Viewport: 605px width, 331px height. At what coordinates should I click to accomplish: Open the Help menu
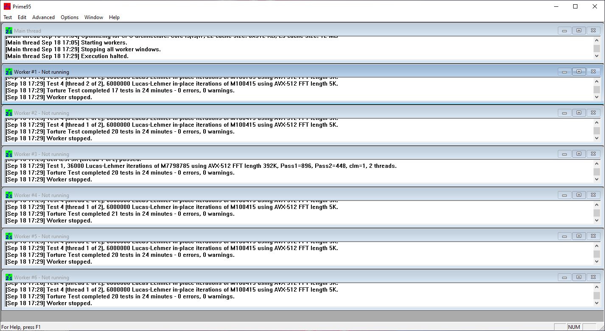tap(114, 17)
